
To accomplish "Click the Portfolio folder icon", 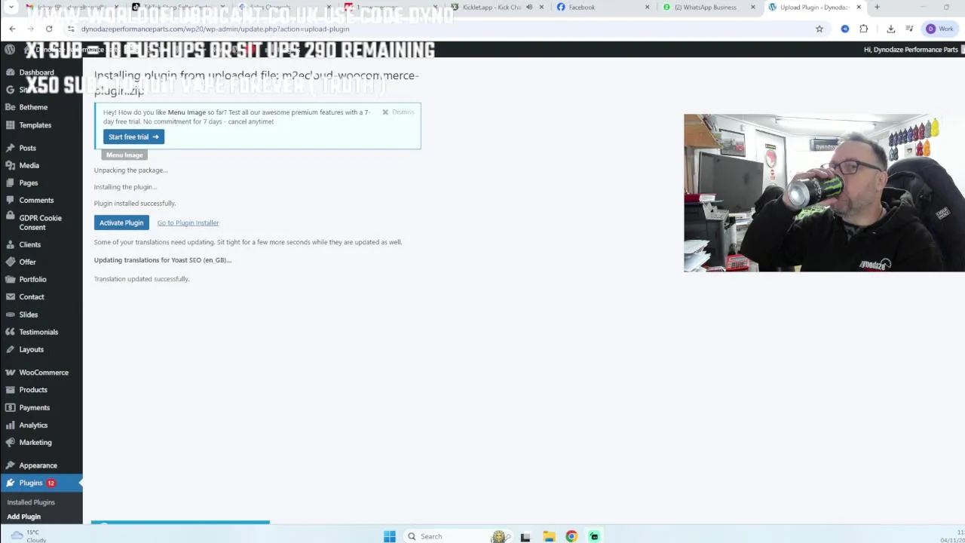I will coord(10,279).
